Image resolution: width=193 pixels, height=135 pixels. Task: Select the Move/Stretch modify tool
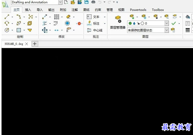[x=45, y=17]
